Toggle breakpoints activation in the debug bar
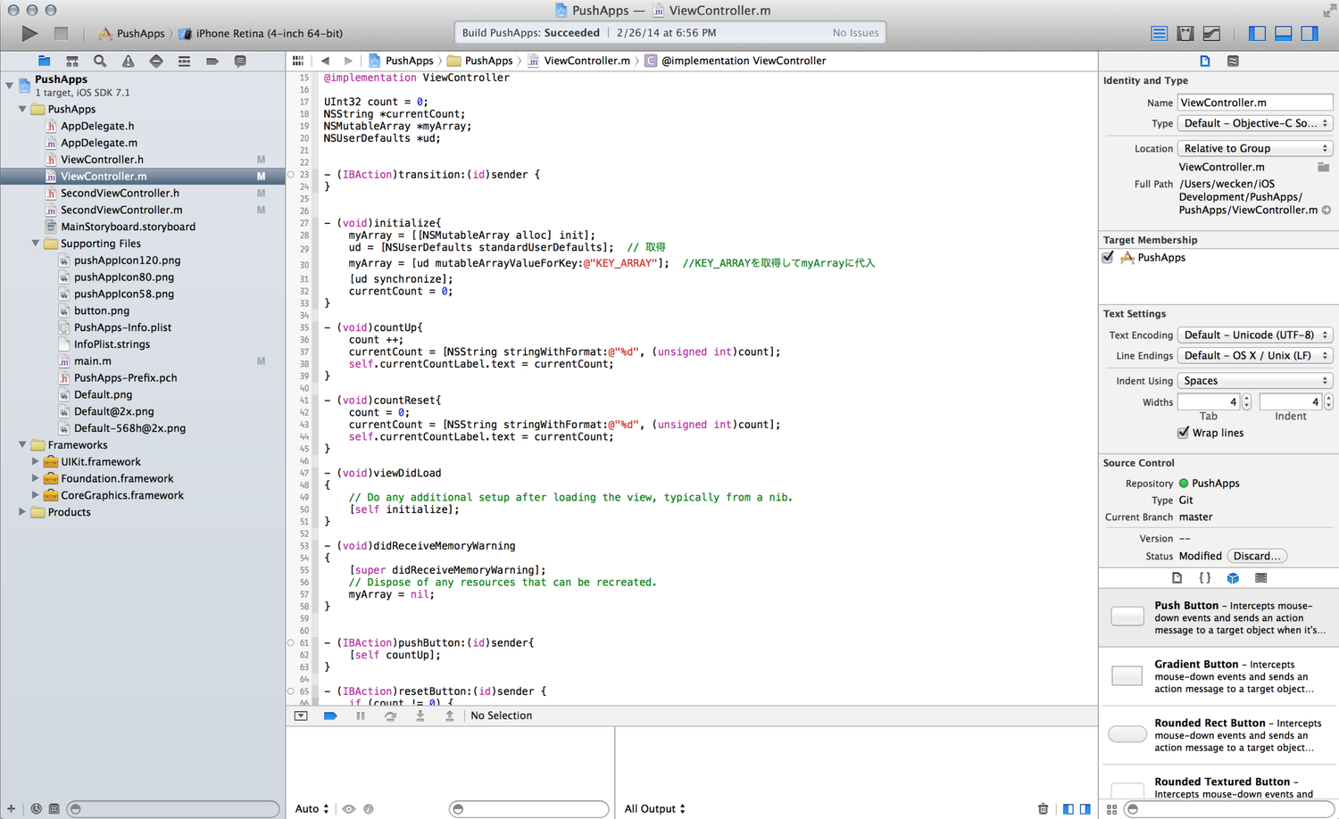Image resolution: width=1339 pixels, height=819 pixels. point(330,716)
